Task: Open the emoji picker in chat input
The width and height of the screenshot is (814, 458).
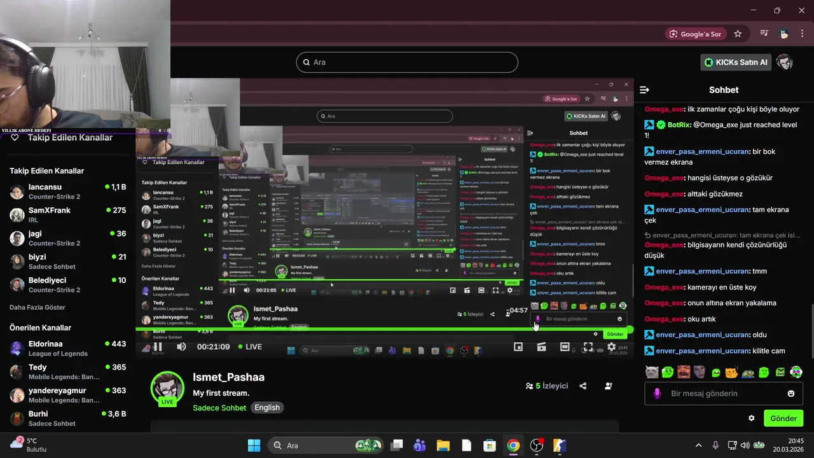Action: coord(791,393)
